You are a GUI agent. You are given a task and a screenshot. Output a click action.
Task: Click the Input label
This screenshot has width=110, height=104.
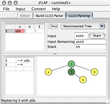point(52,36)
